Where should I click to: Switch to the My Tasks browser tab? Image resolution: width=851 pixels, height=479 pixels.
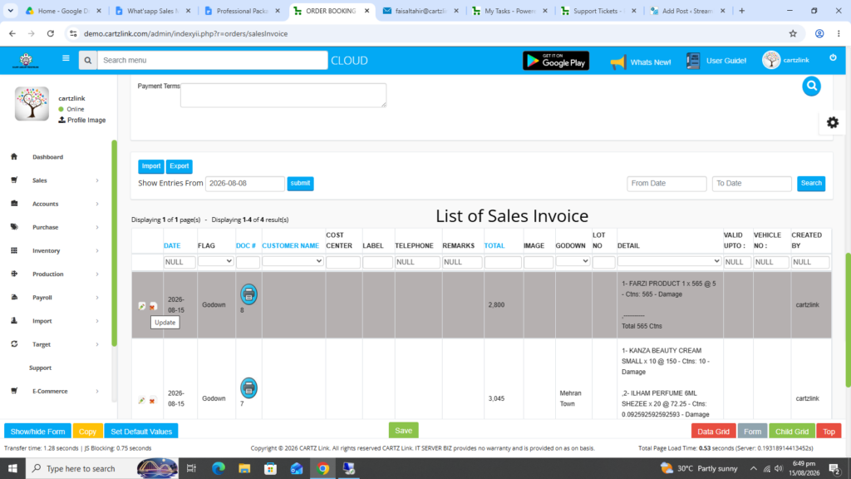click(510, 11)
